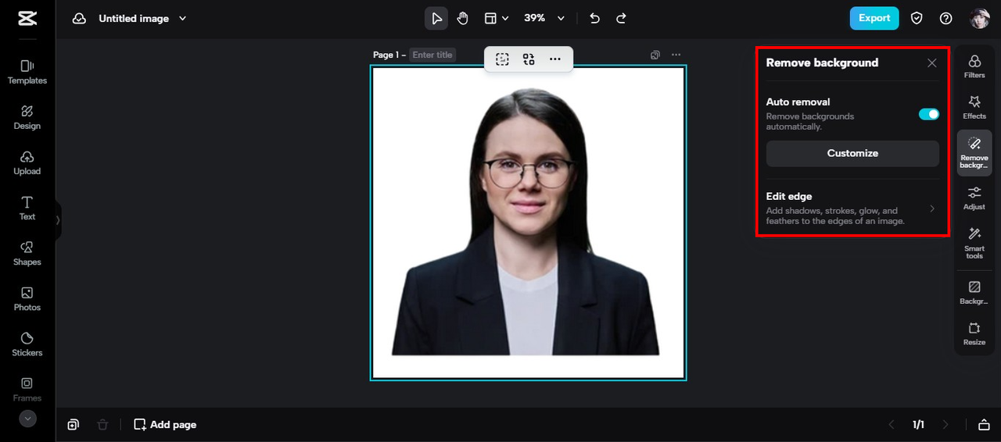Click the Export button
Screen dimensions: 1001x442
[874, 18]
